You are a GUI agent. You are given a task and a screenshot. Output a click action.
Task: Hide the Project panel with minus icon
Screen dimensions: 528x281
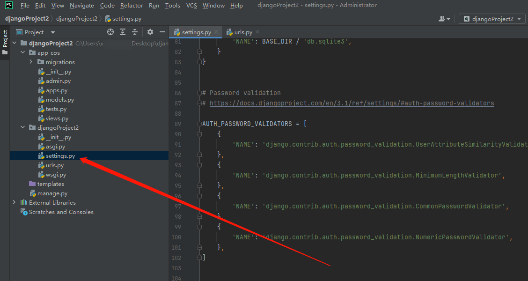pos(162,32)
